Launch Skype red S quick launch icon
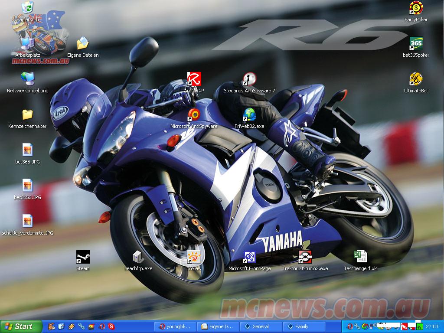The height and width of the screenshot is (333, 444). pyautogui.click(x=111, y=326)
